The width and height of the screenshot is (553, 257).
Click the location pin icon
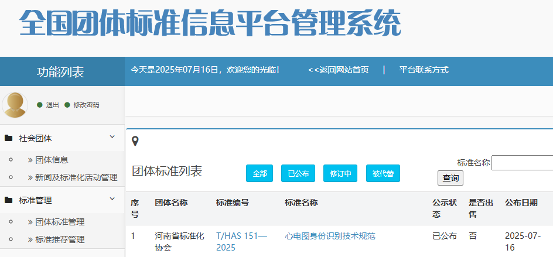[135, 141]
